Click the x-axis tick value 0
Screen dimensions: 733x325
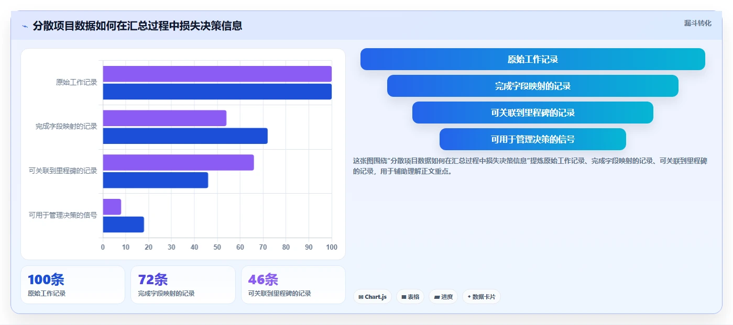pos(103,247)
